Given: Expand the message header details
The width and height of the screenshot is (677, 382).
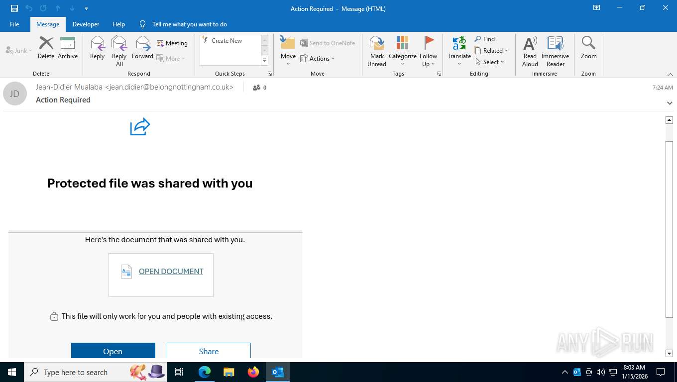Looking at the screenshot, I should click(x=670, y=102).
